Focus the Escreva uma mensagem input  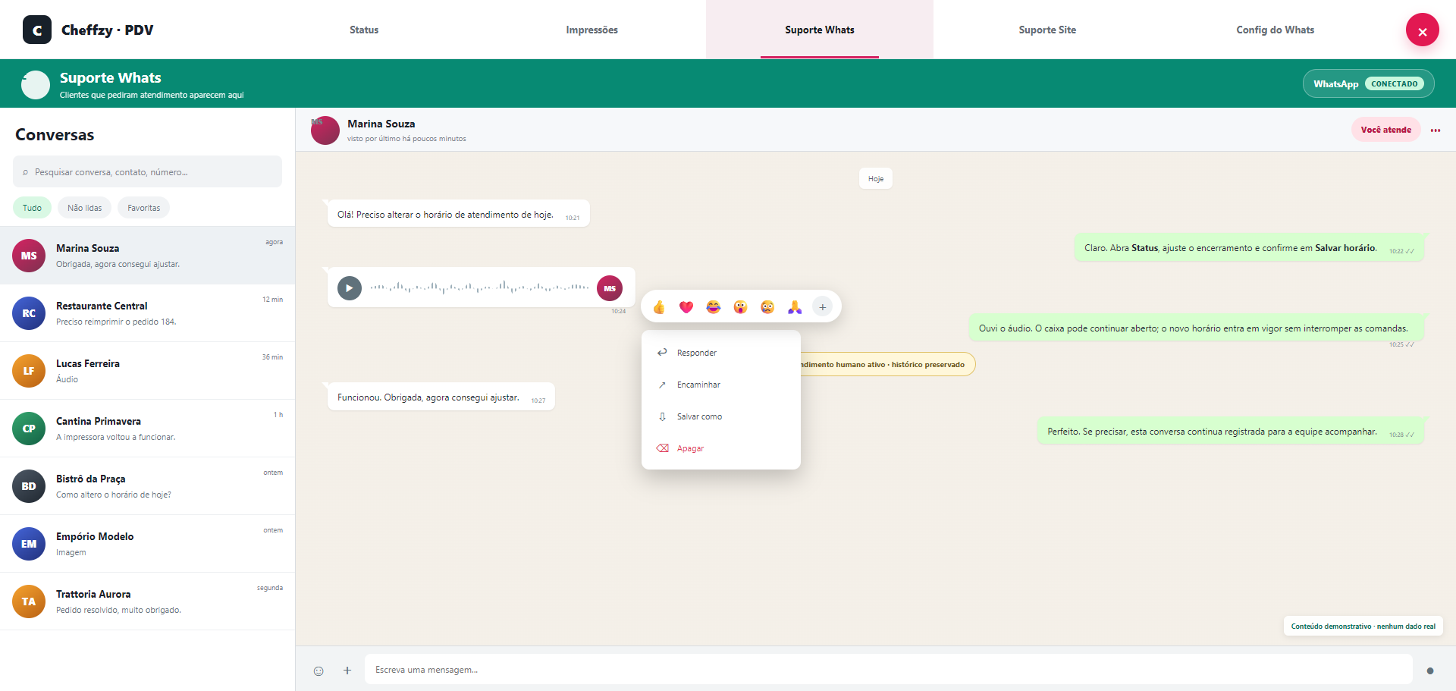click(889, 670)
